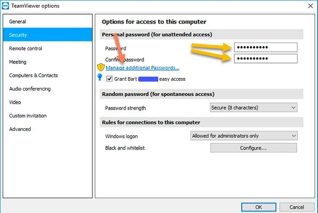Select the General category
This screenshot has width=318, height=213.
pyautogui.click(x=17, y=22)
